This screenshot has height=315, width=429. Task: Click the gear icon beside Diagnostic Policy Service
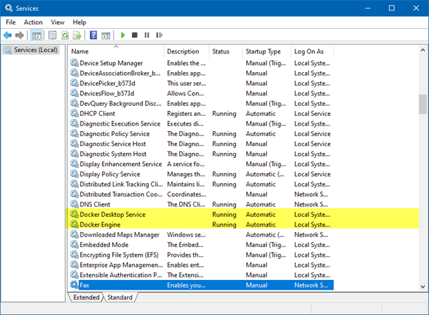[74, 134]
